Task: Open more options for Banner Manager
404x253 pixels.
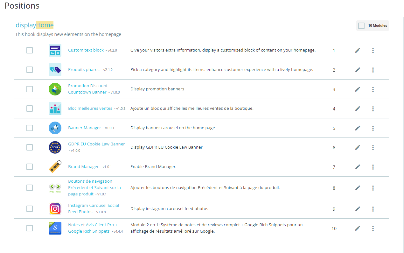Action: coord(373,128)
